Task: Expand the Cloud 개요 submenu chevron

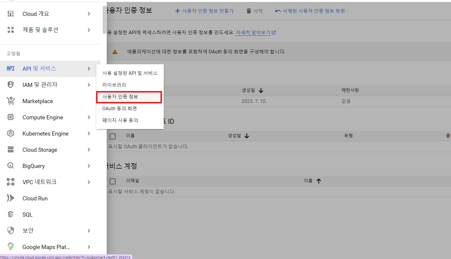Action: (x=89, y=14)
